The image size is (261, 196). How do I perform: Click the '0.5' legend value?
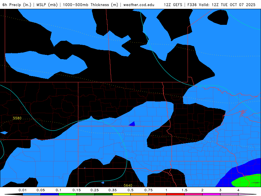coord(130,190)
